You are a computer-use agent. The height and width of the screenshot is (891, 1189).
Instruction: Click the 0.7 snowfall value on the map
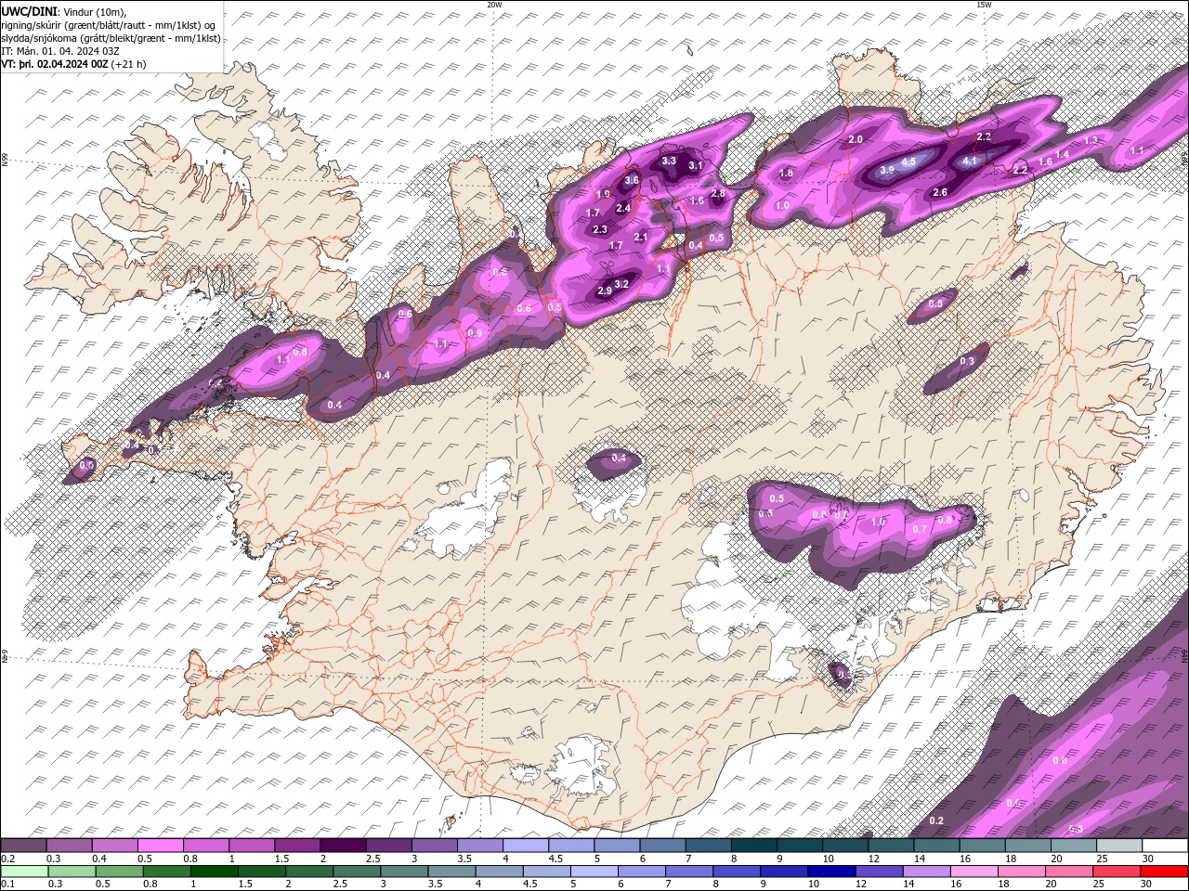point(920,529)
